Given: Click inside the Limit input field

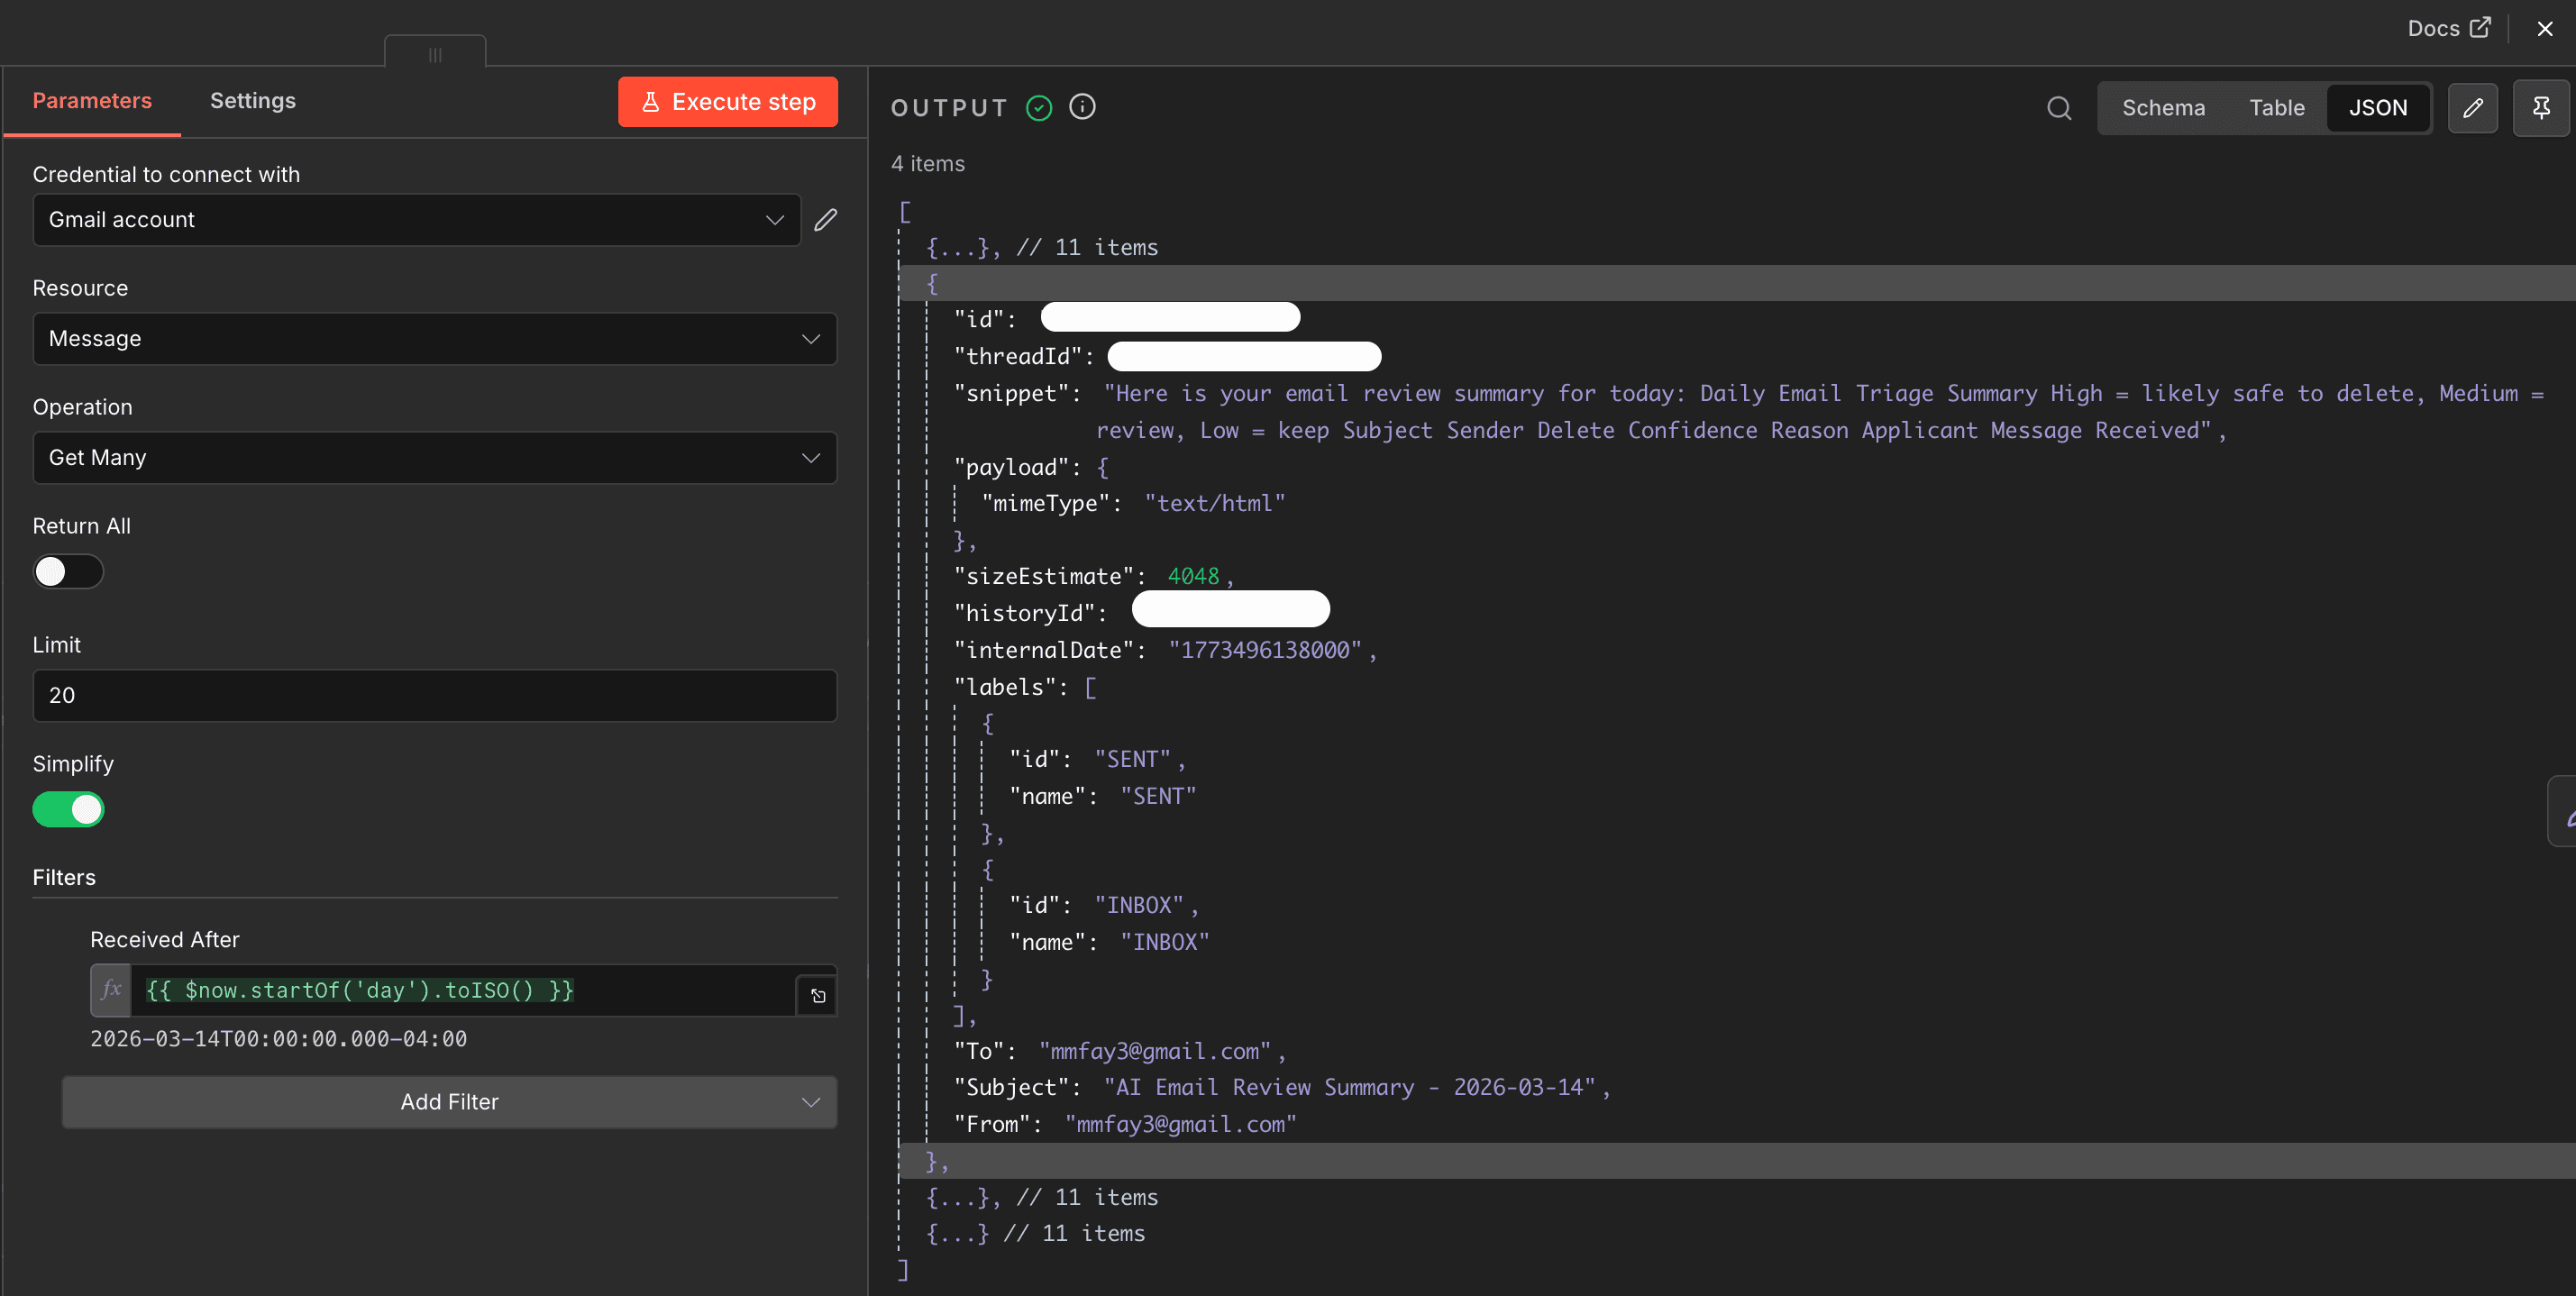Looking at the screenshot, I should point(434,695).
